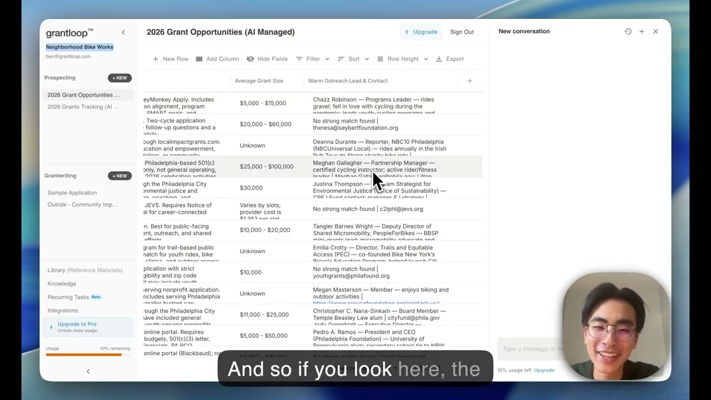Open the Row Height dropdown
The height and width of the screenshot is (400, 711).
403,59
